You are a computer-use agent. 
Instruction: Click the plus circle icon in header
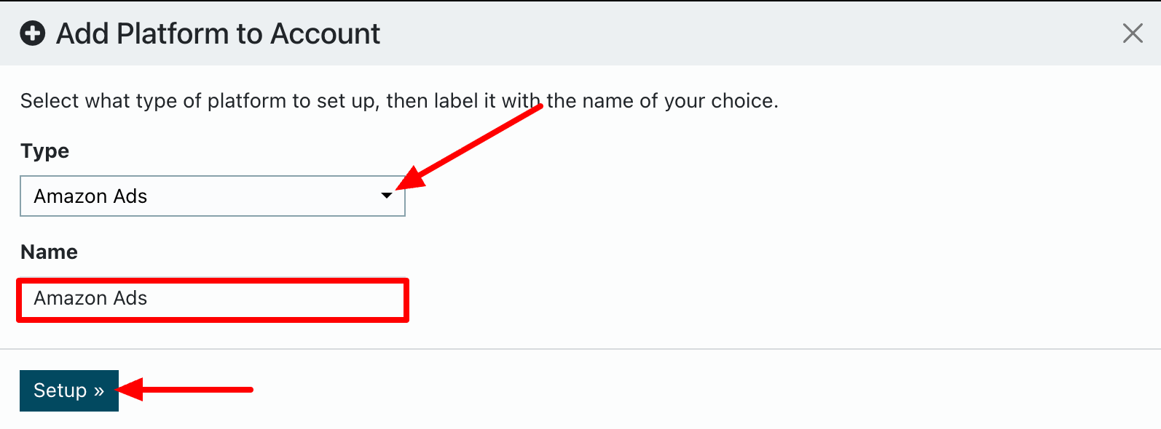[33, 33]
